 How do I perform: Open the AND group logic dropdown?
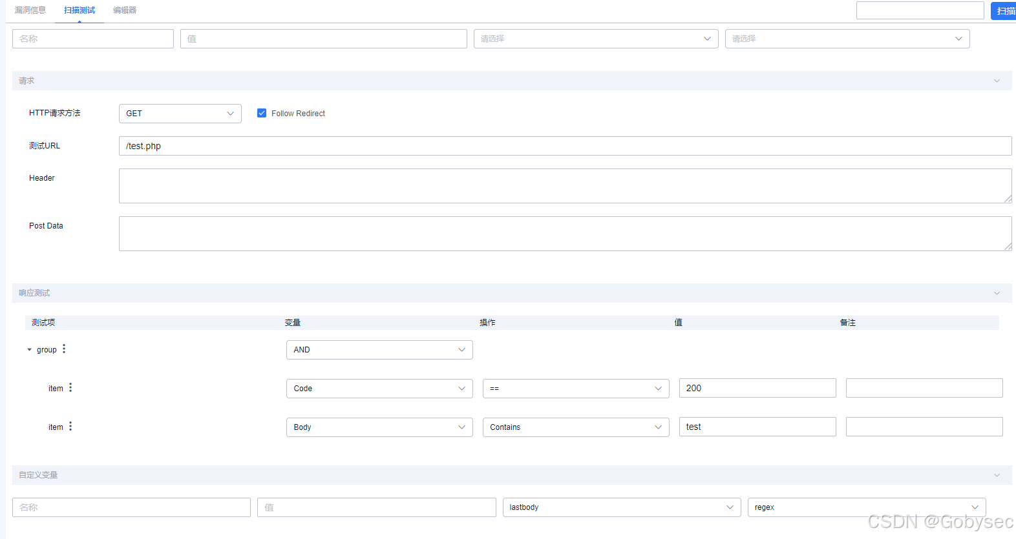coord(379,350)
